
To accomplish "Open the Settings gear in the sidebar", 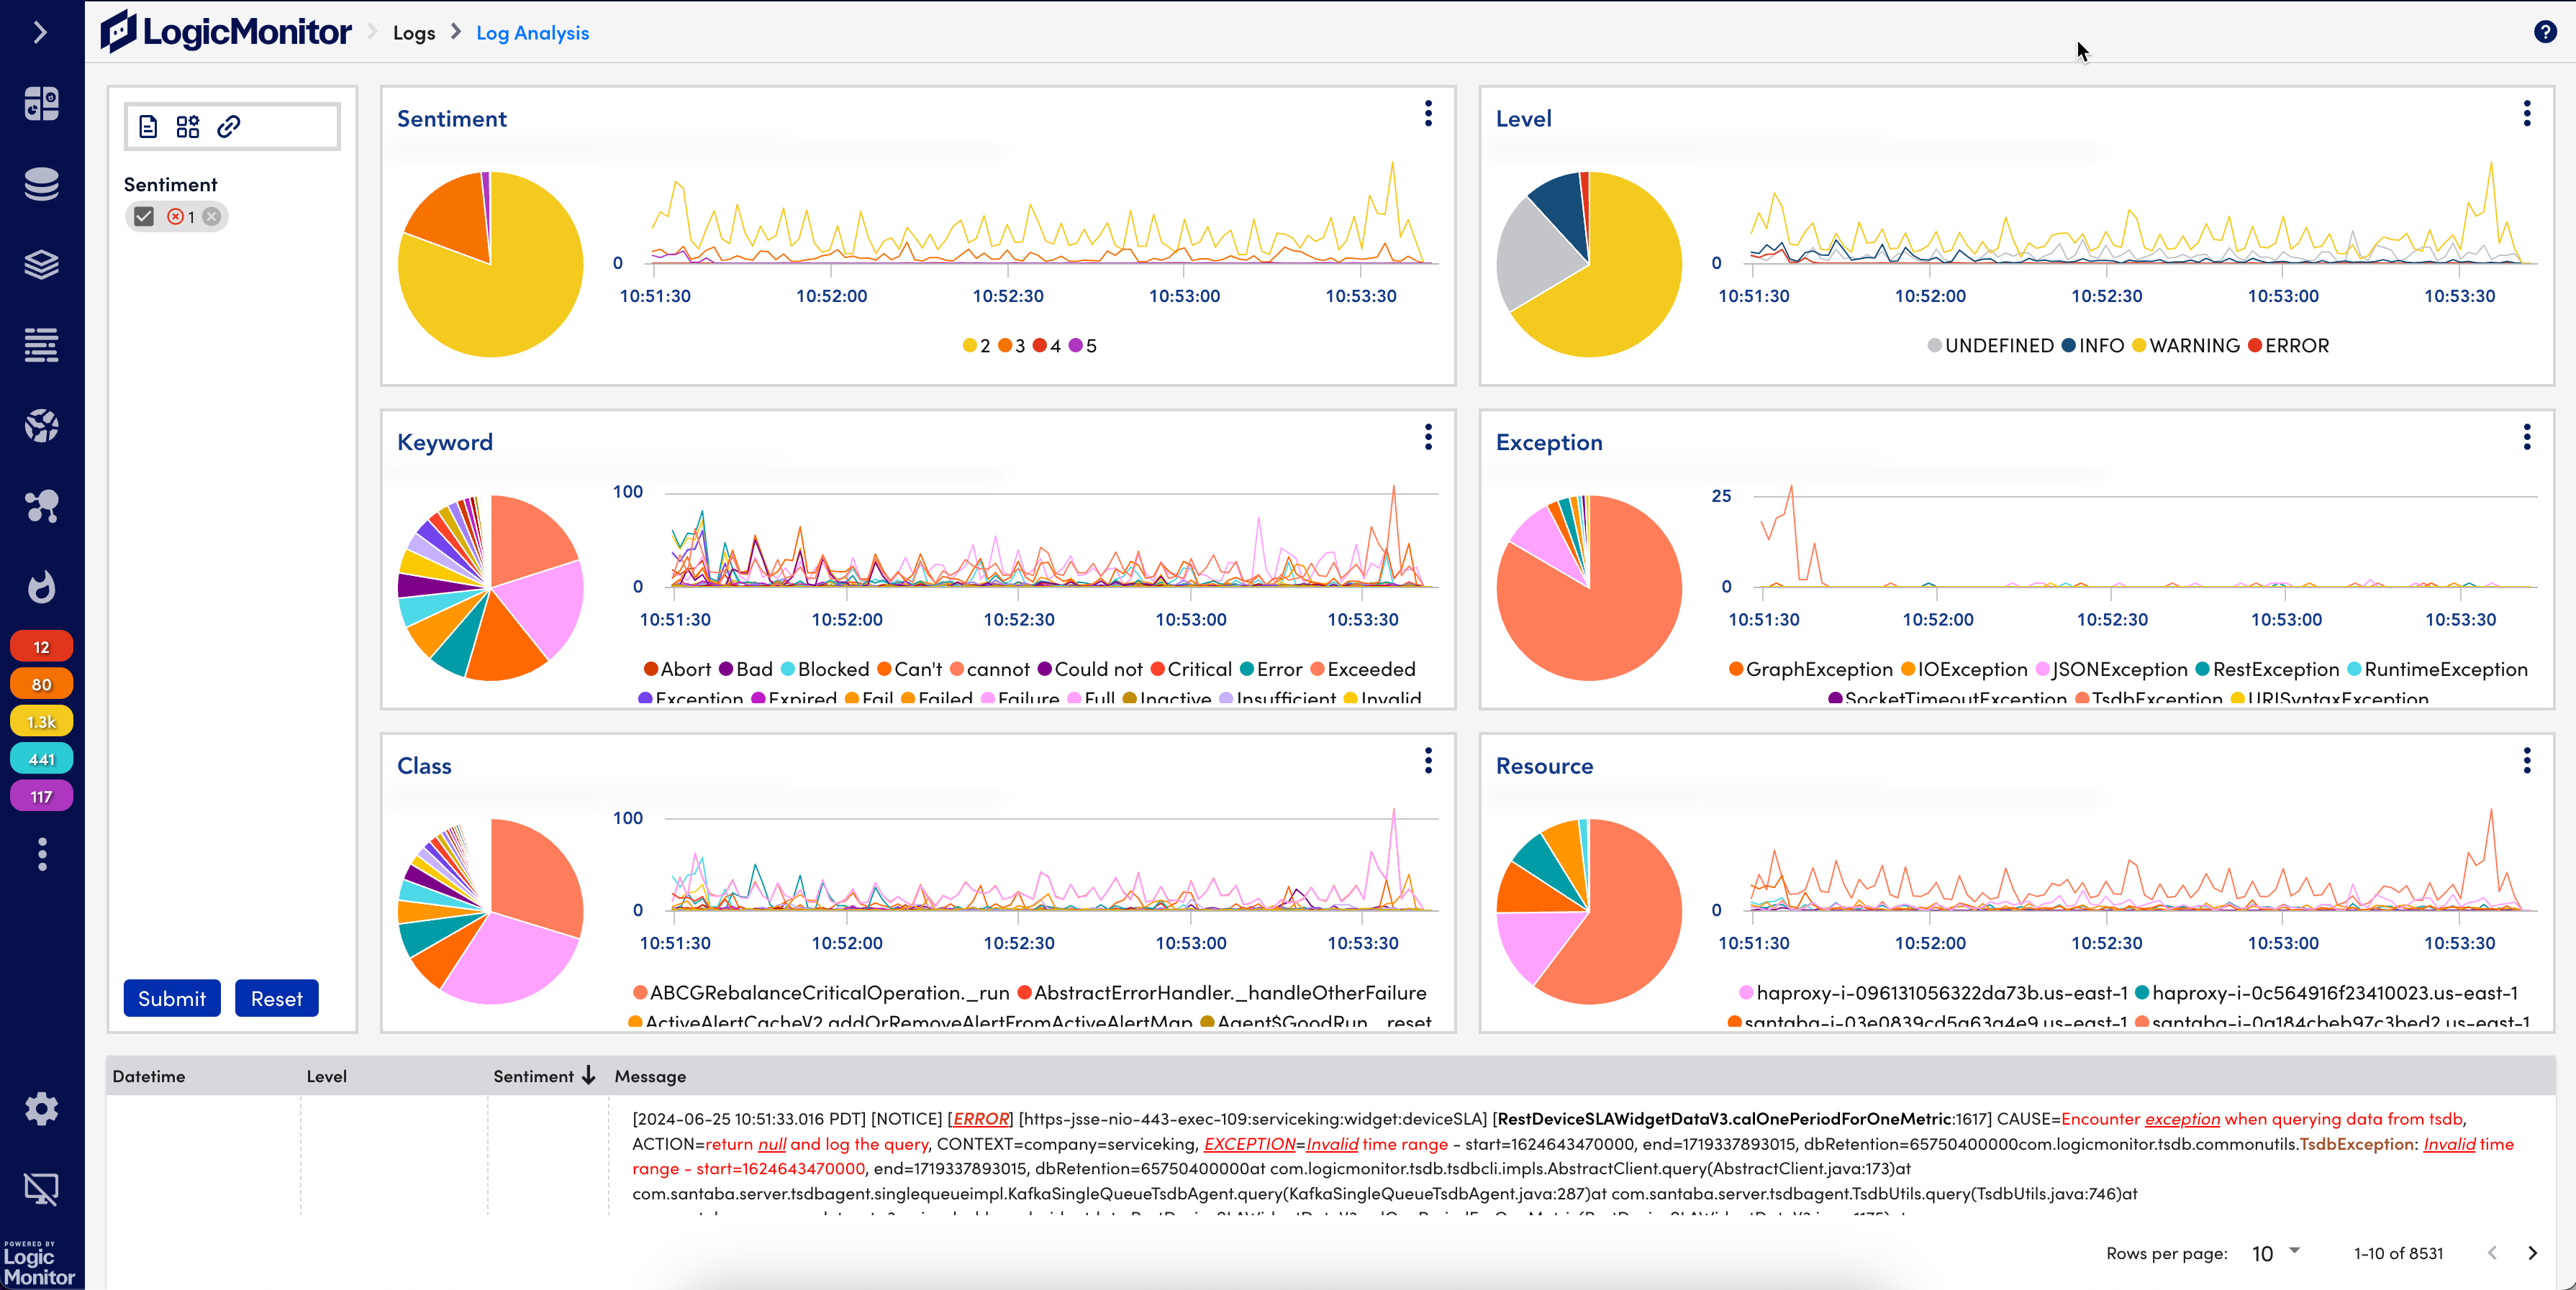I will tap(41, 1108).
